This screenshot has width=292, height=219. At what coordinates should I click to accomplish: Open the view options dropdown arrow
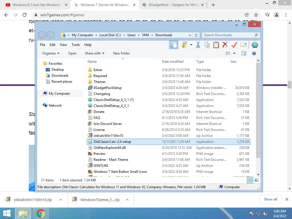pyautogui.click(x=234, y=53)
